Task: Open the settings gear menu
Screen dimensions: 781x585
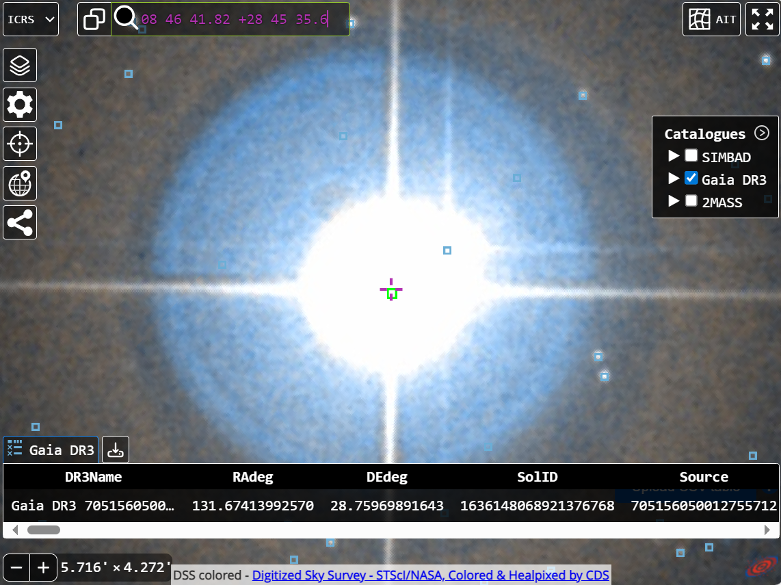Action: tap(20, 105)
